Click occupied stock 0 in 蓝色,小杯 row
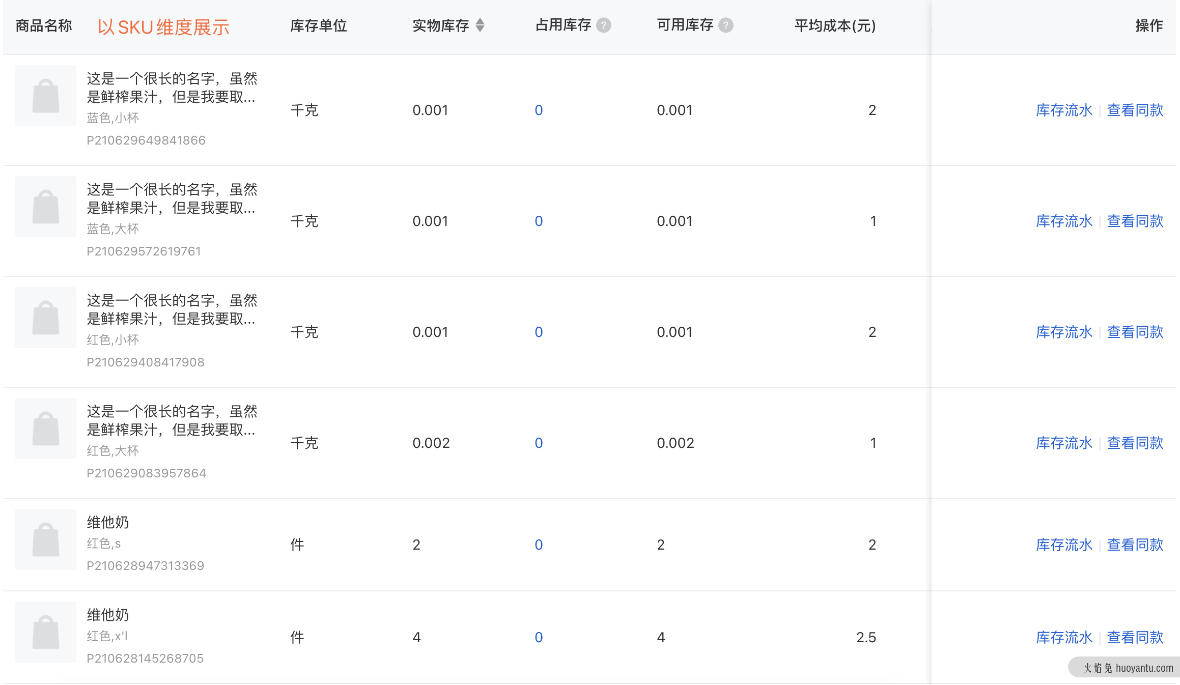The width and height of the screenshot is (1180, 685). pyautogui.click(x=539, y=110)
